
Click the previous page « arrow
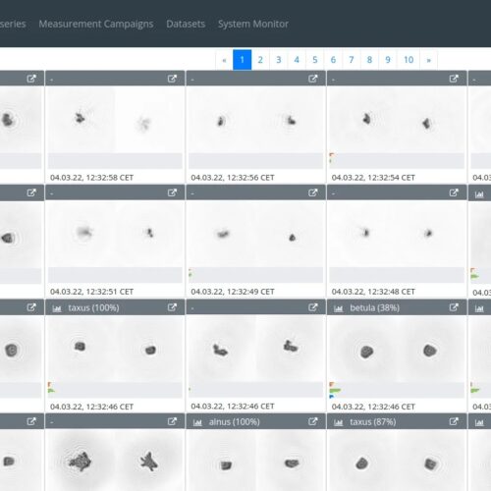point(224,60)
